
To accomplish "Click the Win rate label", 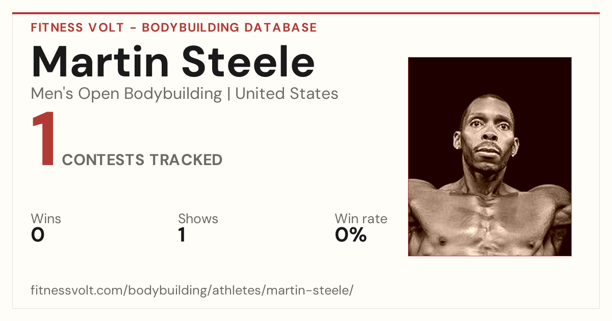I will (361, 219).
